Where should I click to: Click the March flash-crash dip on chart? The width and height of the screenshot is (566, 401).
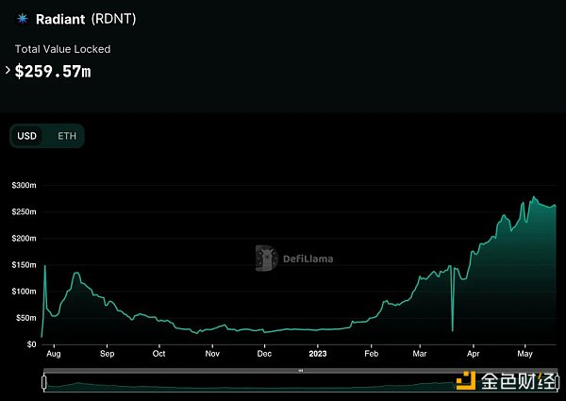tap(453, 326)
